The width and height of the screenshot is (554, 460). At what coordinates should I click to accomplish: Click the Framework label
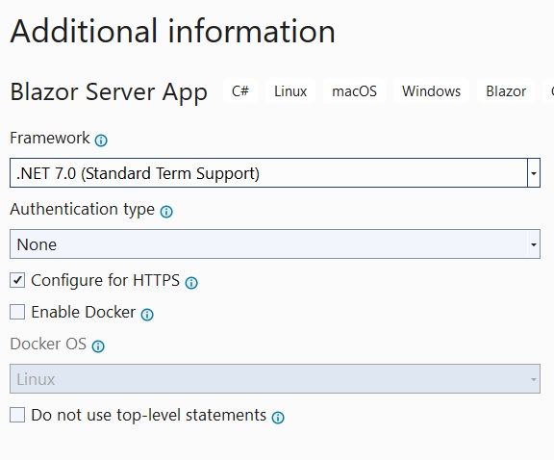(x=50, y=138)
